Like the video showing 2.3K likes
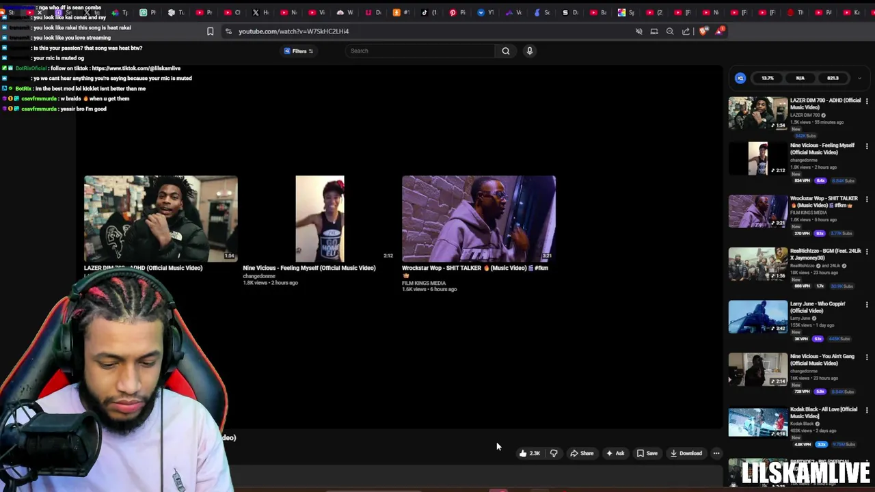This screenshot has width=875, height=492. click(529, 453)
